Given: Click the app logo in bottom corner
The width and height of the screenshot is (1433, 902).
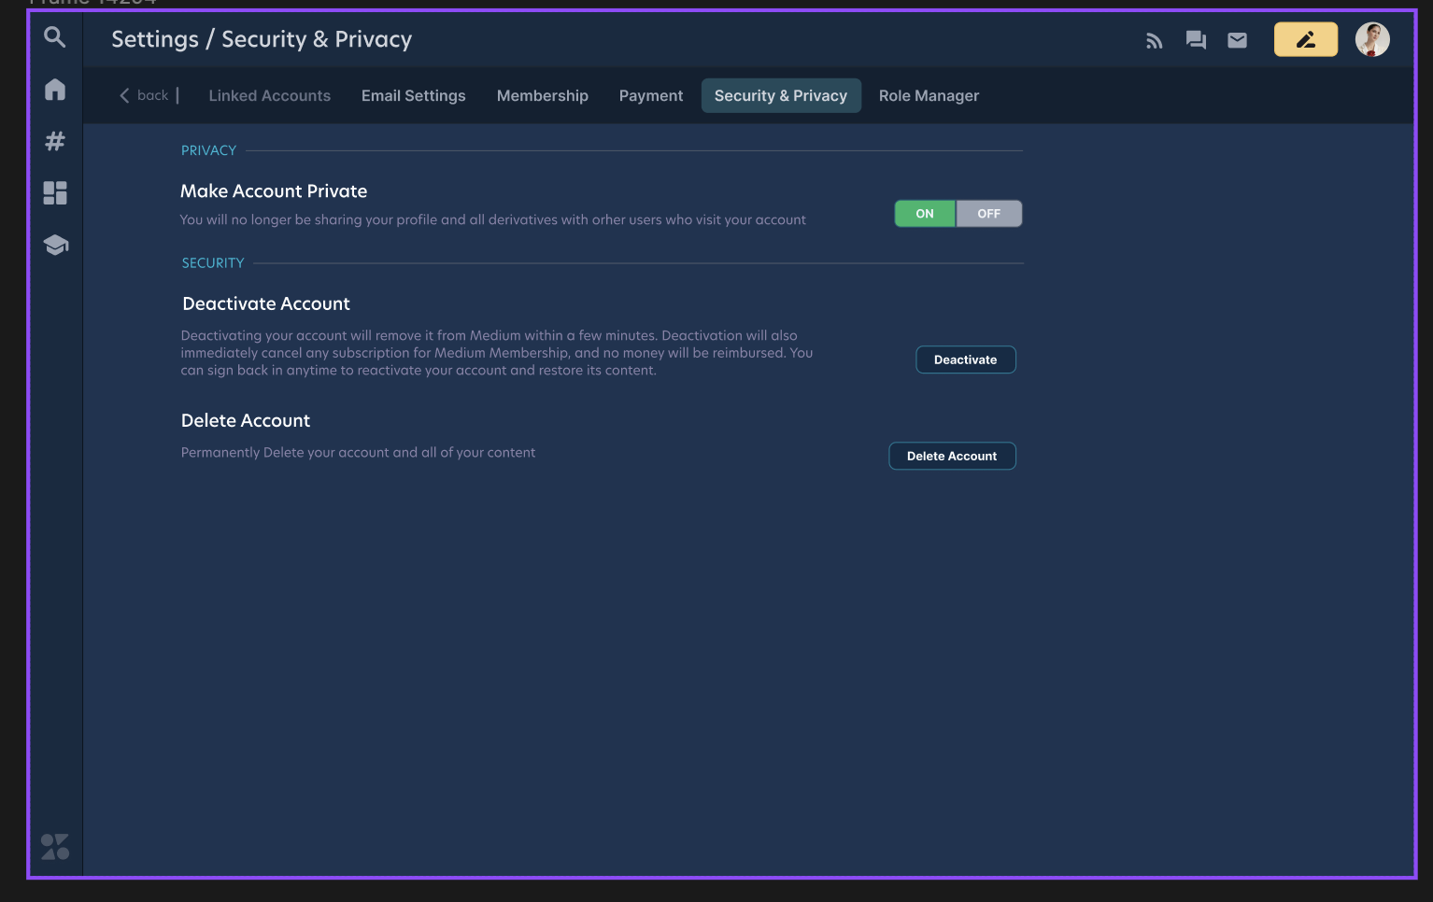Looking at the screenshot, I should (x=54, y=847).
